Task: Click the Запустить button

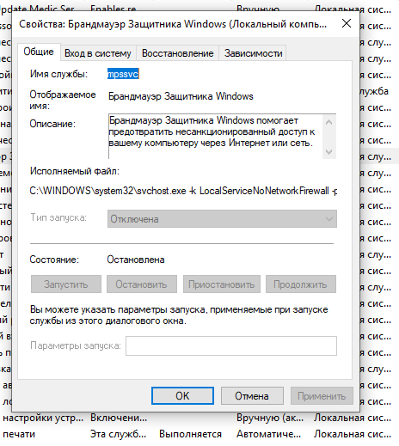Action: [x=66, y=284]
